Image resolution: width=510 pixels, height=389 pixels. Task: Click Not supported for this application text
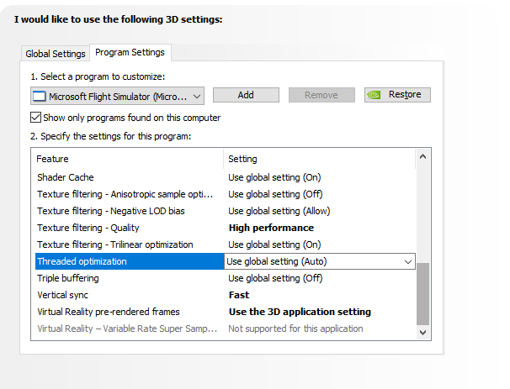coord(295,329)
